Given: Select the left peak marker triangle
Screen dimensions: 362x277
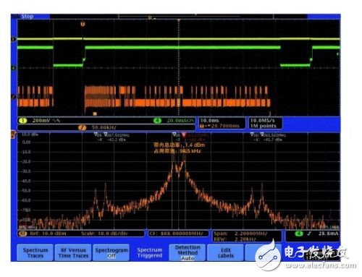Looking at the screenshot, I should (106, 134).
